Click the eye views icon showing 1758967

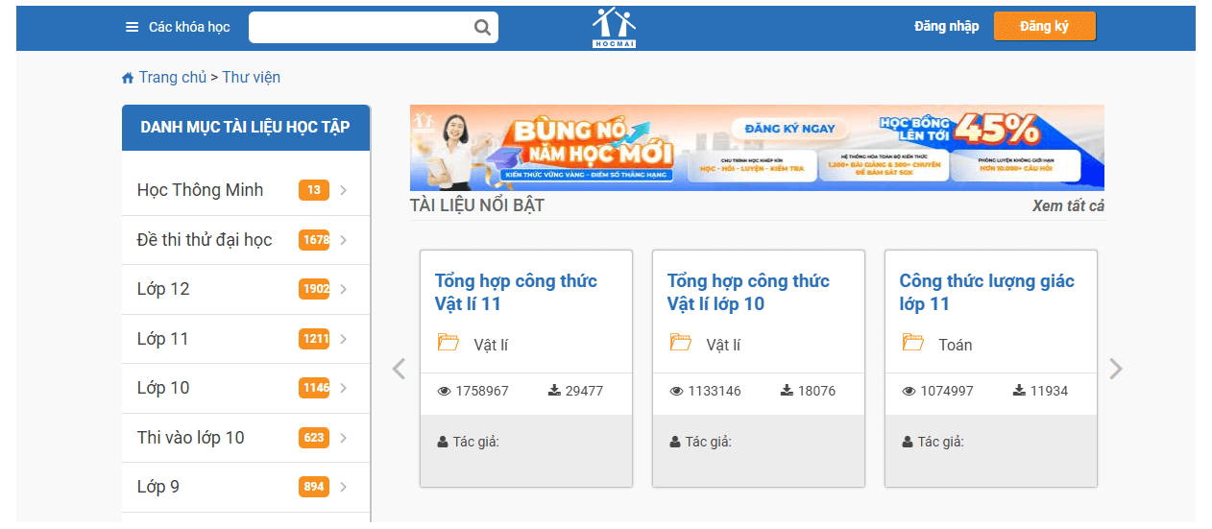tap(444, 391)
